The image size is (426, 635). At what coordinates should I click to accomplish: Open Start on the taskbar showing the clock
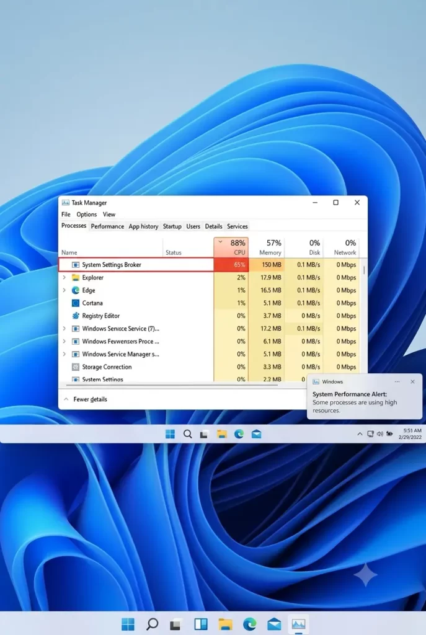170,434
